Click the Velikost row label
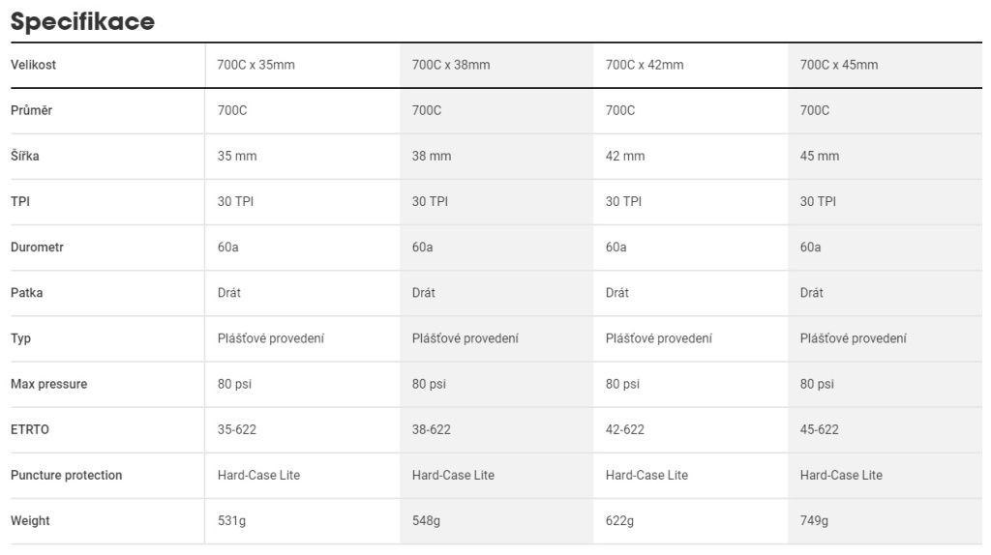This screenshot has height=555, width=991. tap(33, 65)
